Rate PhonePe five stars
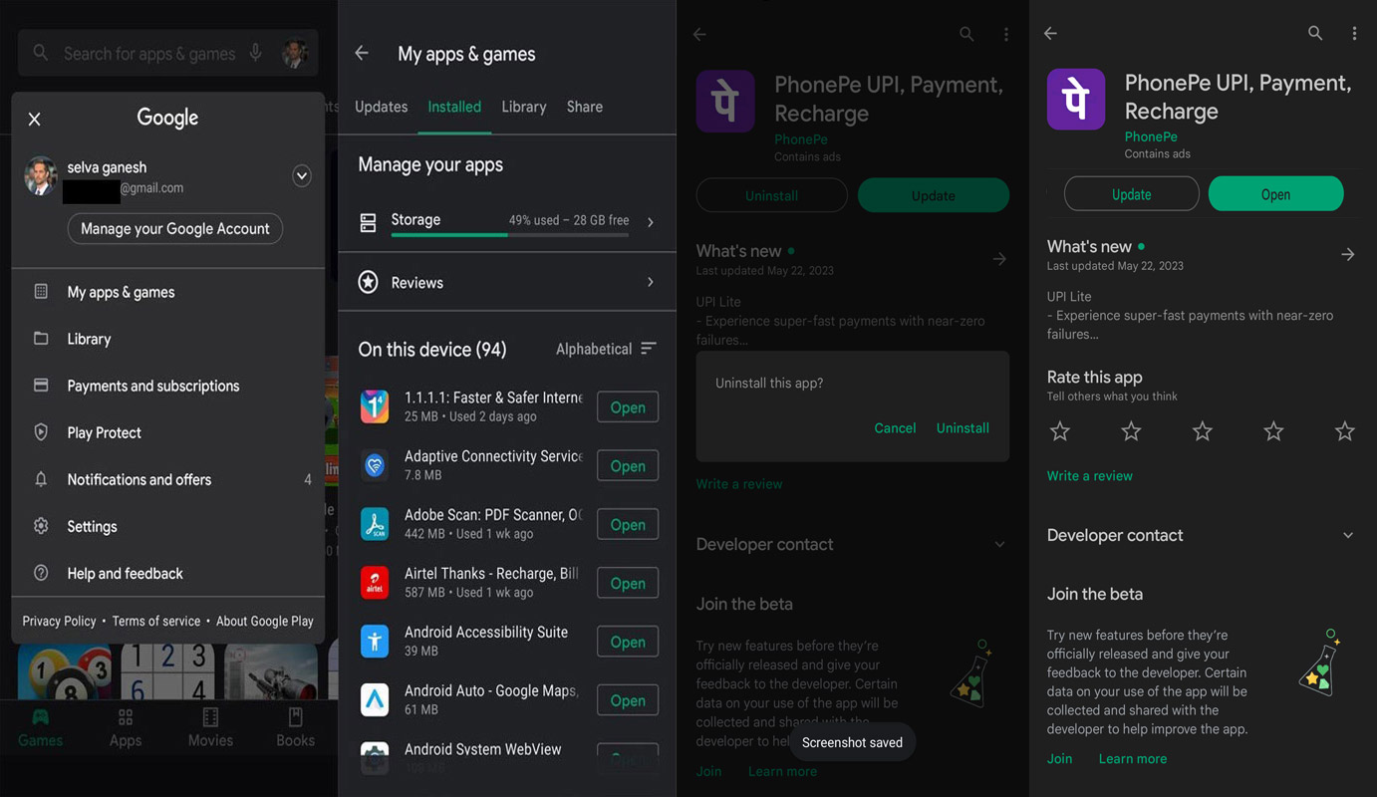 pyautogui.click(x=1345, y=431)
